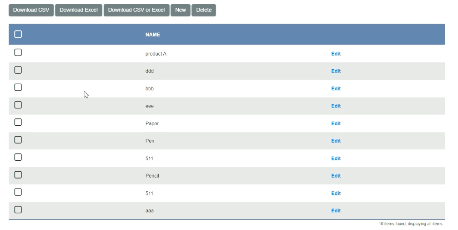Edit the bbb item
The image size is (458, 230).
[x=336, y=88]
